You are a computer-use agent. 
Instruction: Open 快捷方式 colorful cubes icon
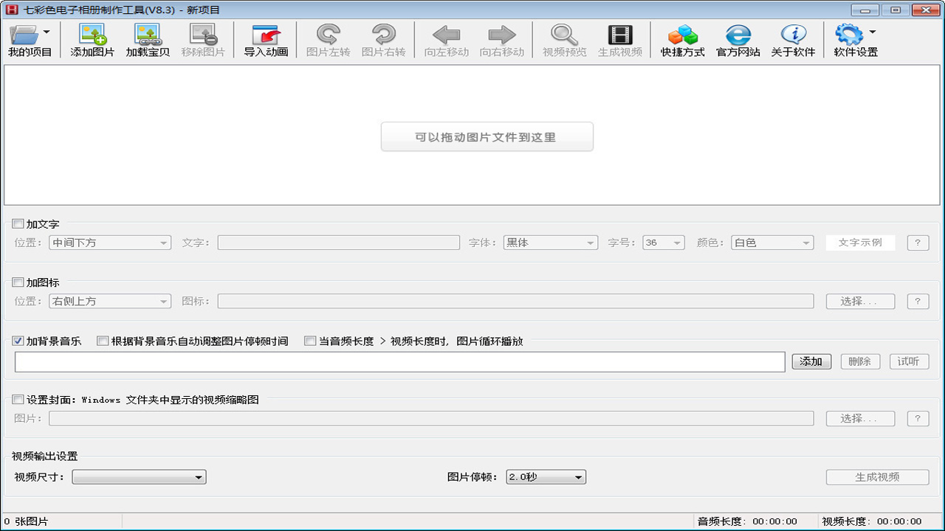coord(682,35)
